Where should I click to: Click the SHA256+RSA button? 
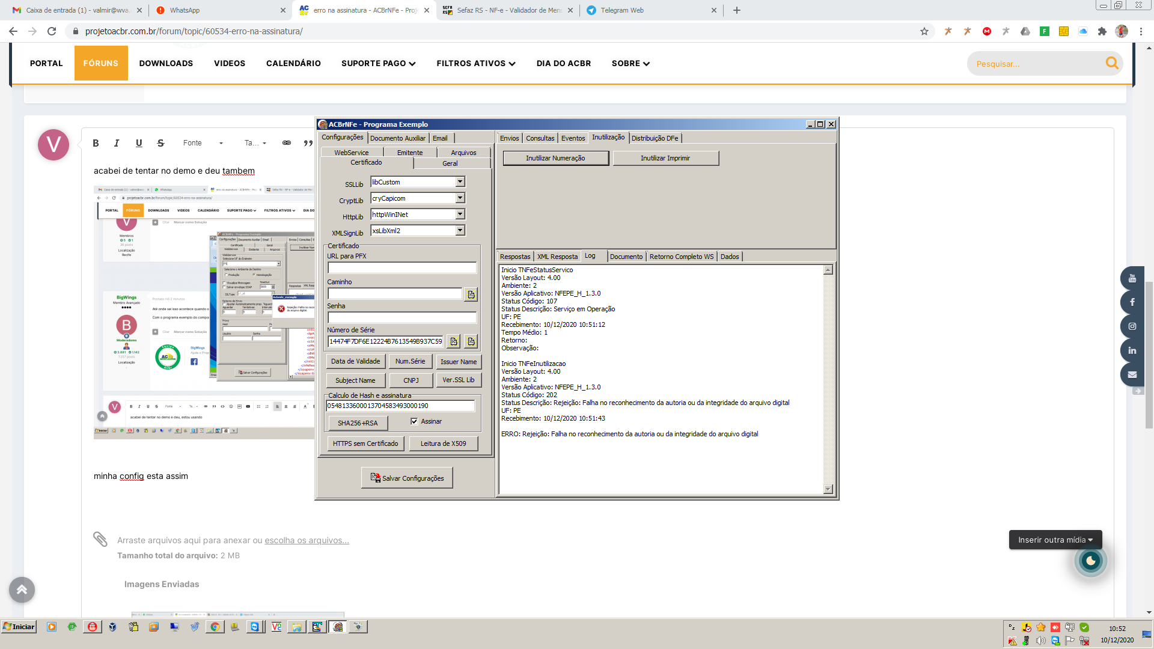coord(358,423)
